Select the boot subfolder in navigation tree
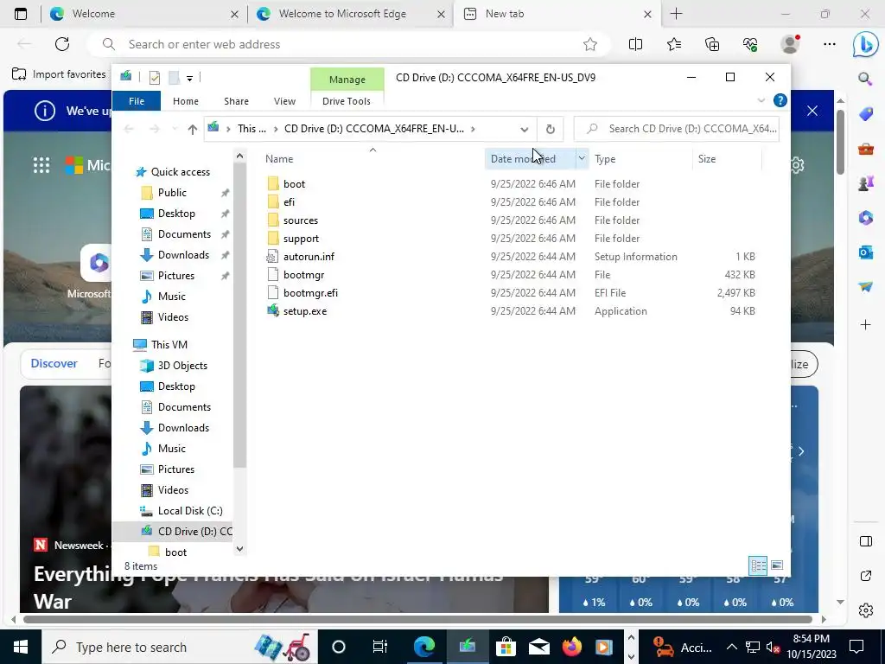Screen dimensions: 885x664 [175, 552]
